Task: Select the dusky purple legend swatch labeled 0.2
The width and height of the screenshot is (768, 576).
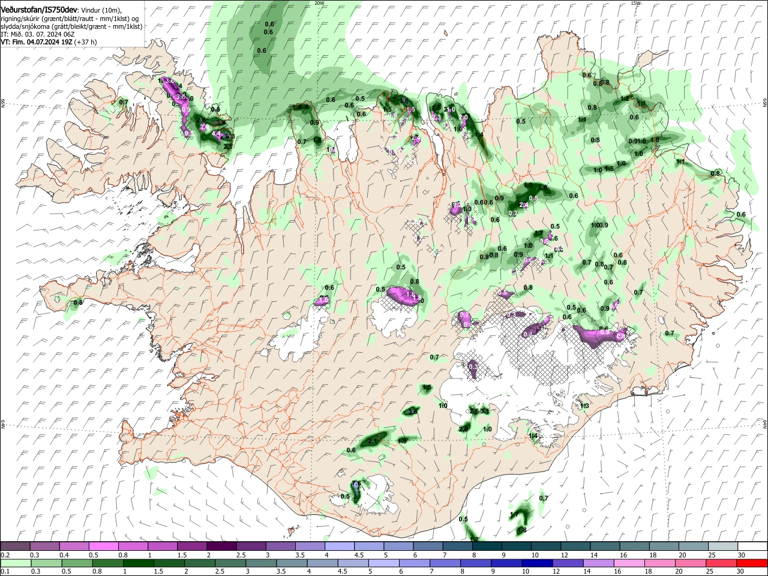Action: tap(15, 547)
